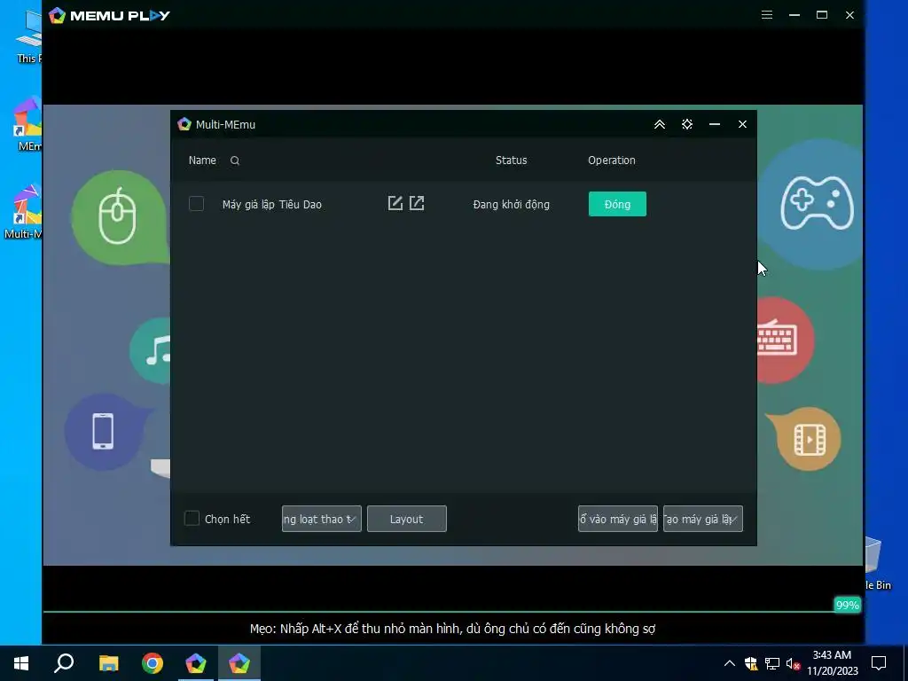Launch Google Chrome from the taskbar
908x681 pixels.
(x=153, y=663)
